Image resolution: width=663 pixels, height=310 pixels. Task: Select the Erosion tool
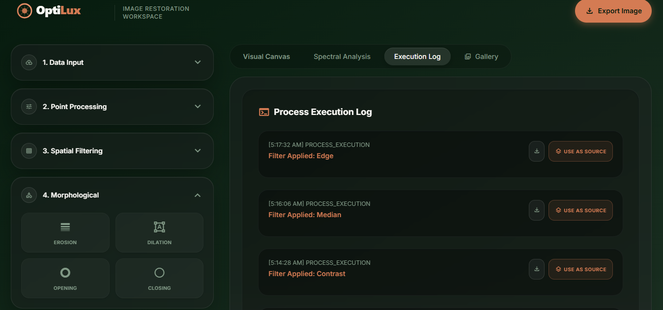[x=65, y=232]
